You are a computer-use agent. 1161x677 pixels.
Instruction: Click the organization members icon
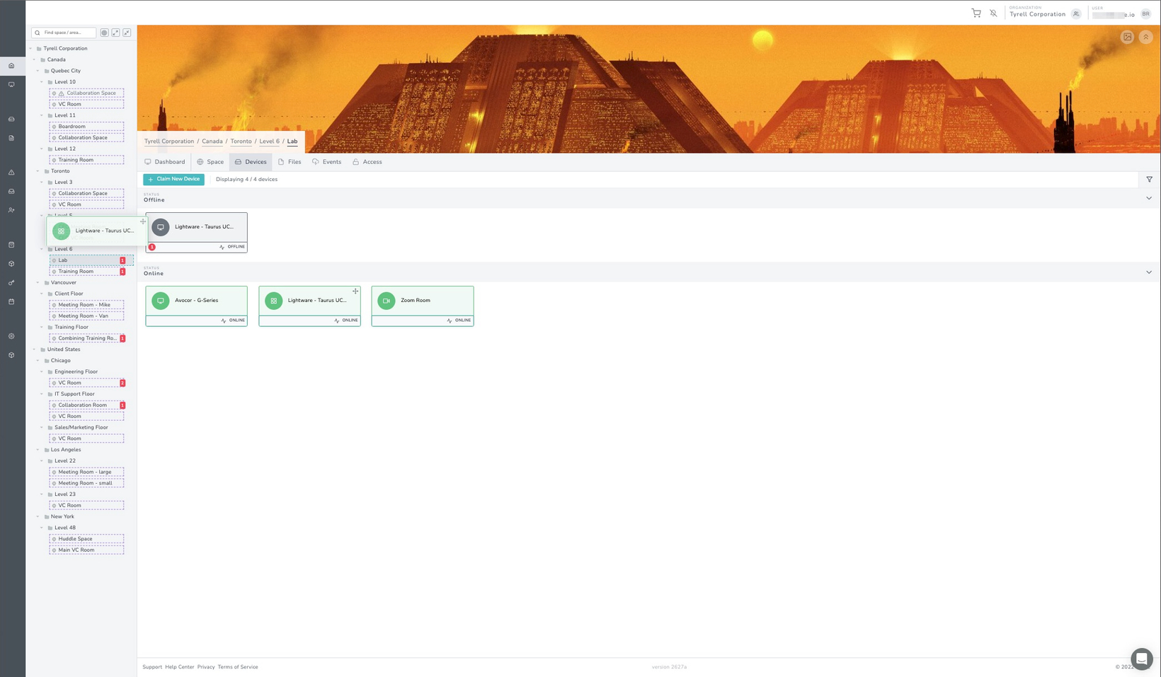coord(1076,13)
